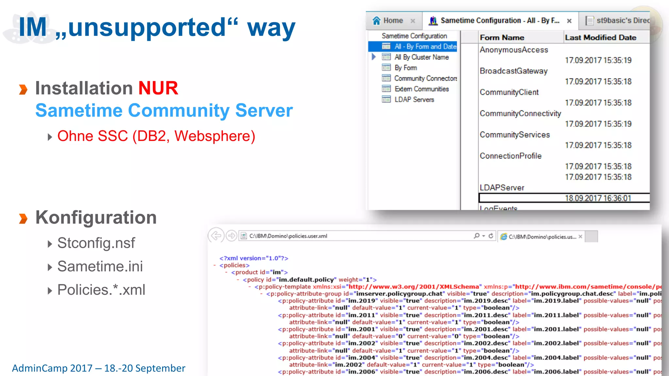Expand the All By Cluster Name triangle

coord(374,57)
